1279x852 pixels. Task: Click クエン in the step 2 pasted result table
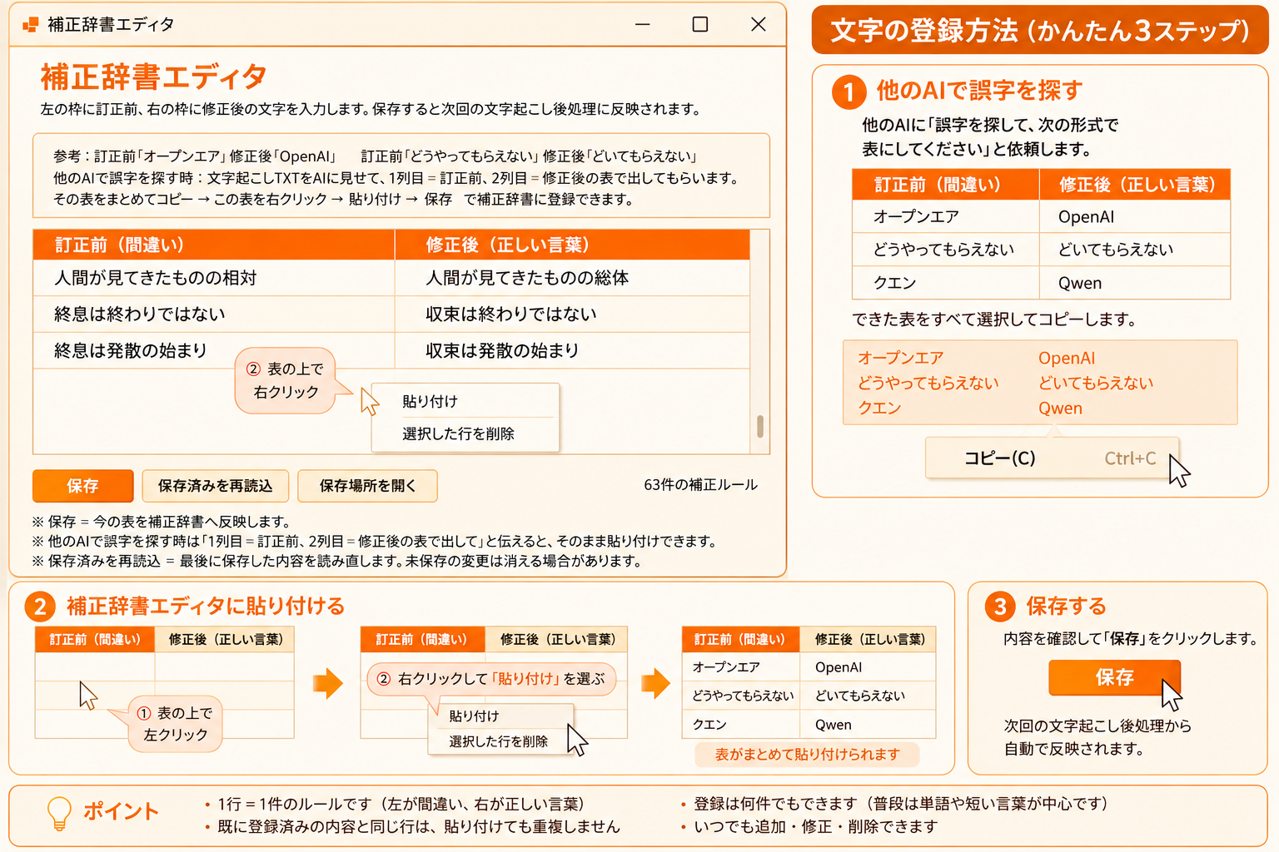(x=741, y=725)
